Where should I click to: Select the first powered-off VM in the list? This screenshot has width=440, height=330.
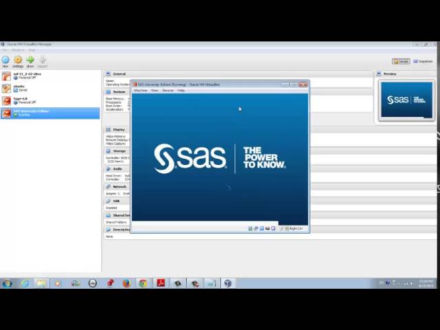(50, 76)
